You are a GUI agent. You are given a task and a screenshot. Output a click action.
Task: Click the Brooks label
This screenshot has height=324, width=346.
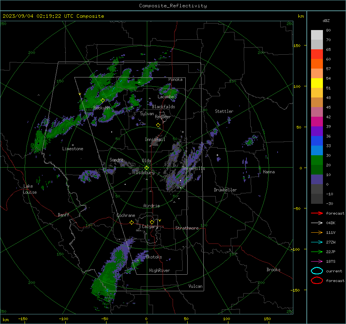(x=273, y=270)
